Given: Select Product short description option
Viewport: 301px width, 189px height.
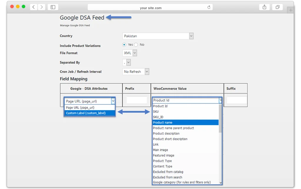Looking at the screenshot, I should point(186,139).
